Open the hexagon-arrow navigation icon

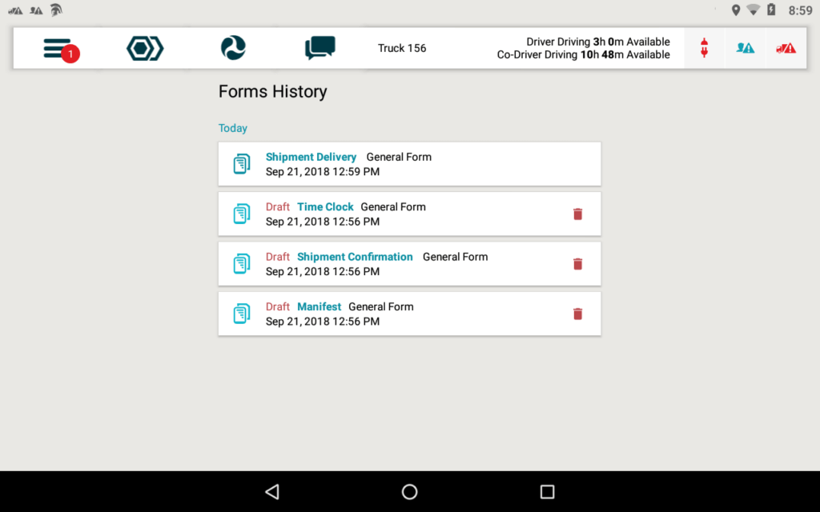coord(145,49)
